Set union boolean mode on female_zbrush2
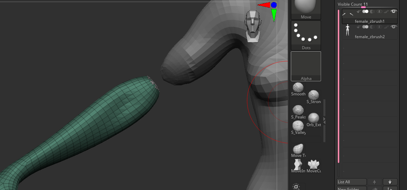This screenshot has width=407, height=190. (x=365, y=27)
